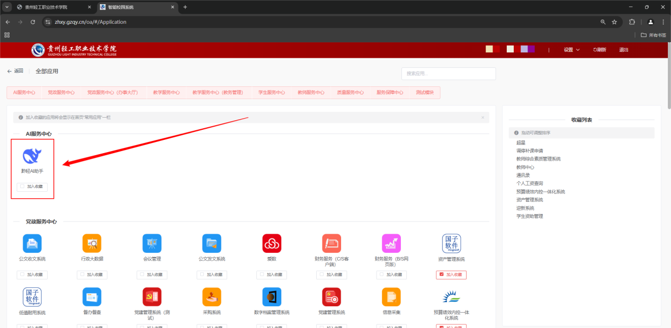Open 调停补课申请 in the favorites list
The image size is (671, 328).
coord(530,150)
